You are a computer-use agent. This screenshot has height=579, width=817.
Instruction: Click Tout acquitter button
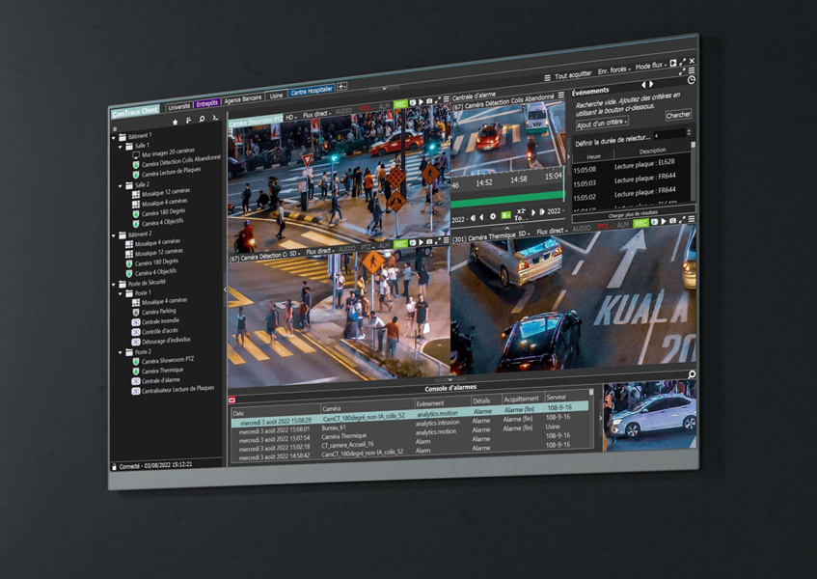coord(573,75)
